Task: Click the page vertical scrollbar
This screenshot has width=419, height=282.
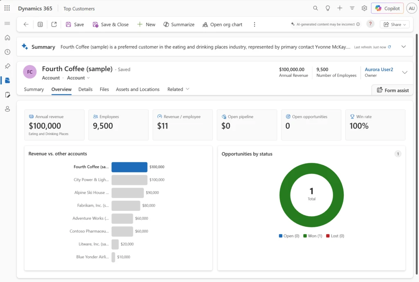Action: pyautogui.click(x=417, y=154)
